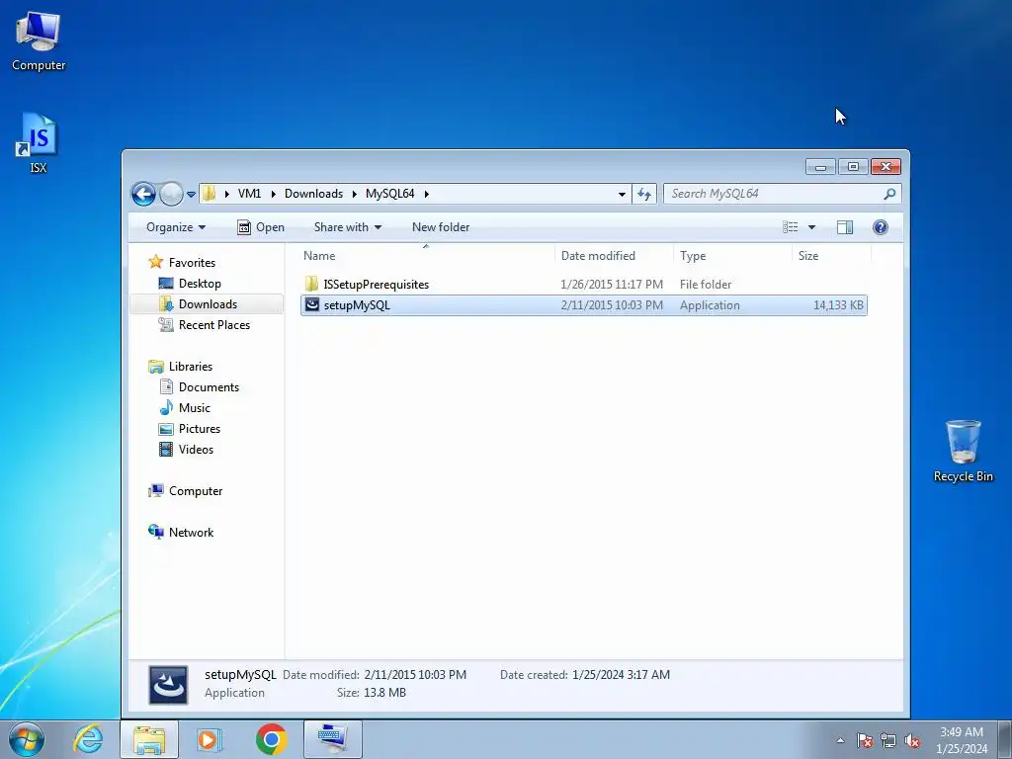The image size is (1012, 759).
Task: Click the 14,133 KB size cell
Action: (838, 305)
